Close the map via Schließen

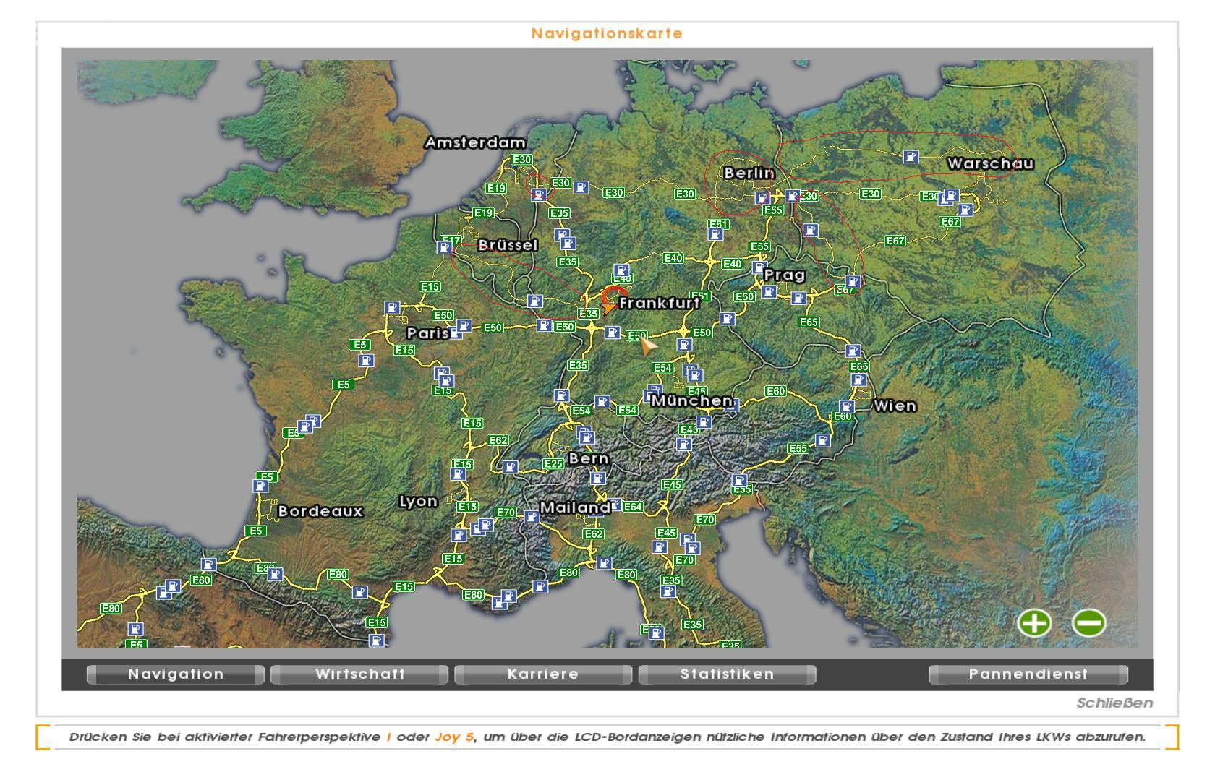[1114, 703]
